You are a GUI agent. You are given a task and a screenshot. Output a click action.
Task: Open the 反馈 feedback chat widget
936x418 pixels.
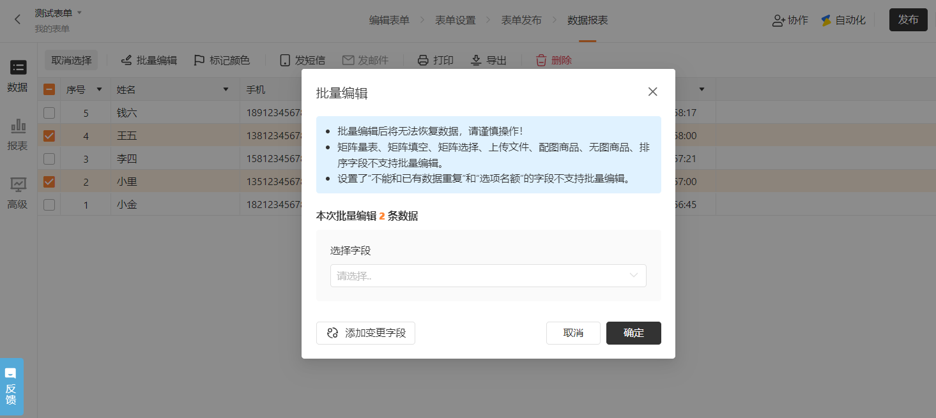pos(12,387)
